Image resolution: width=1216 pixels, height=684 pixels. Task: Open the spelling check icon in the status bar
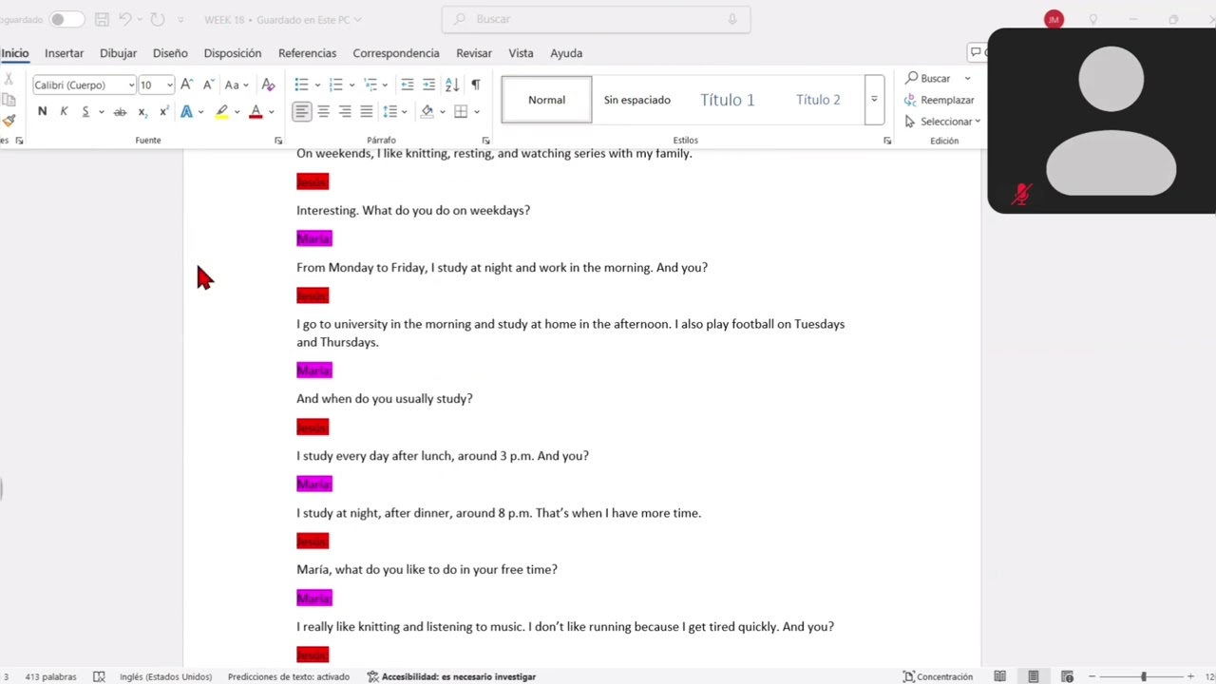[x=99, y=676]
